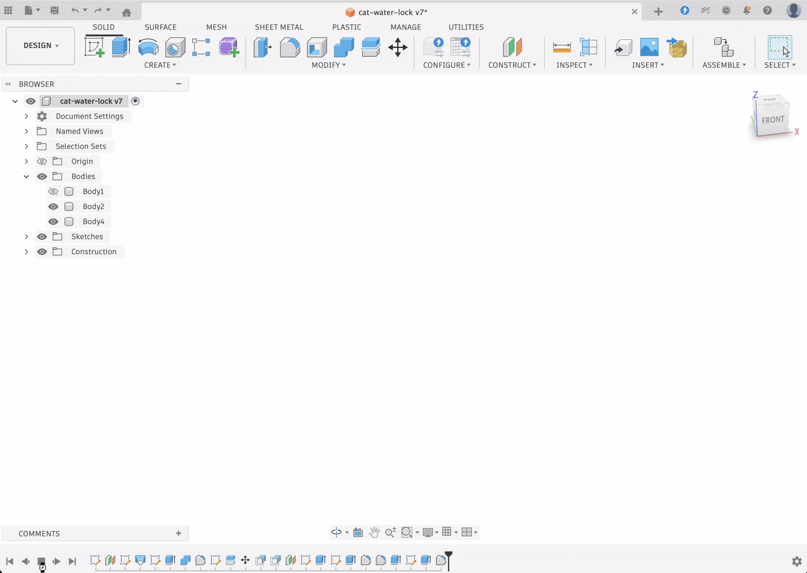Hide Body2 with its eye icon
807x573 pixels.
point(53,207)
